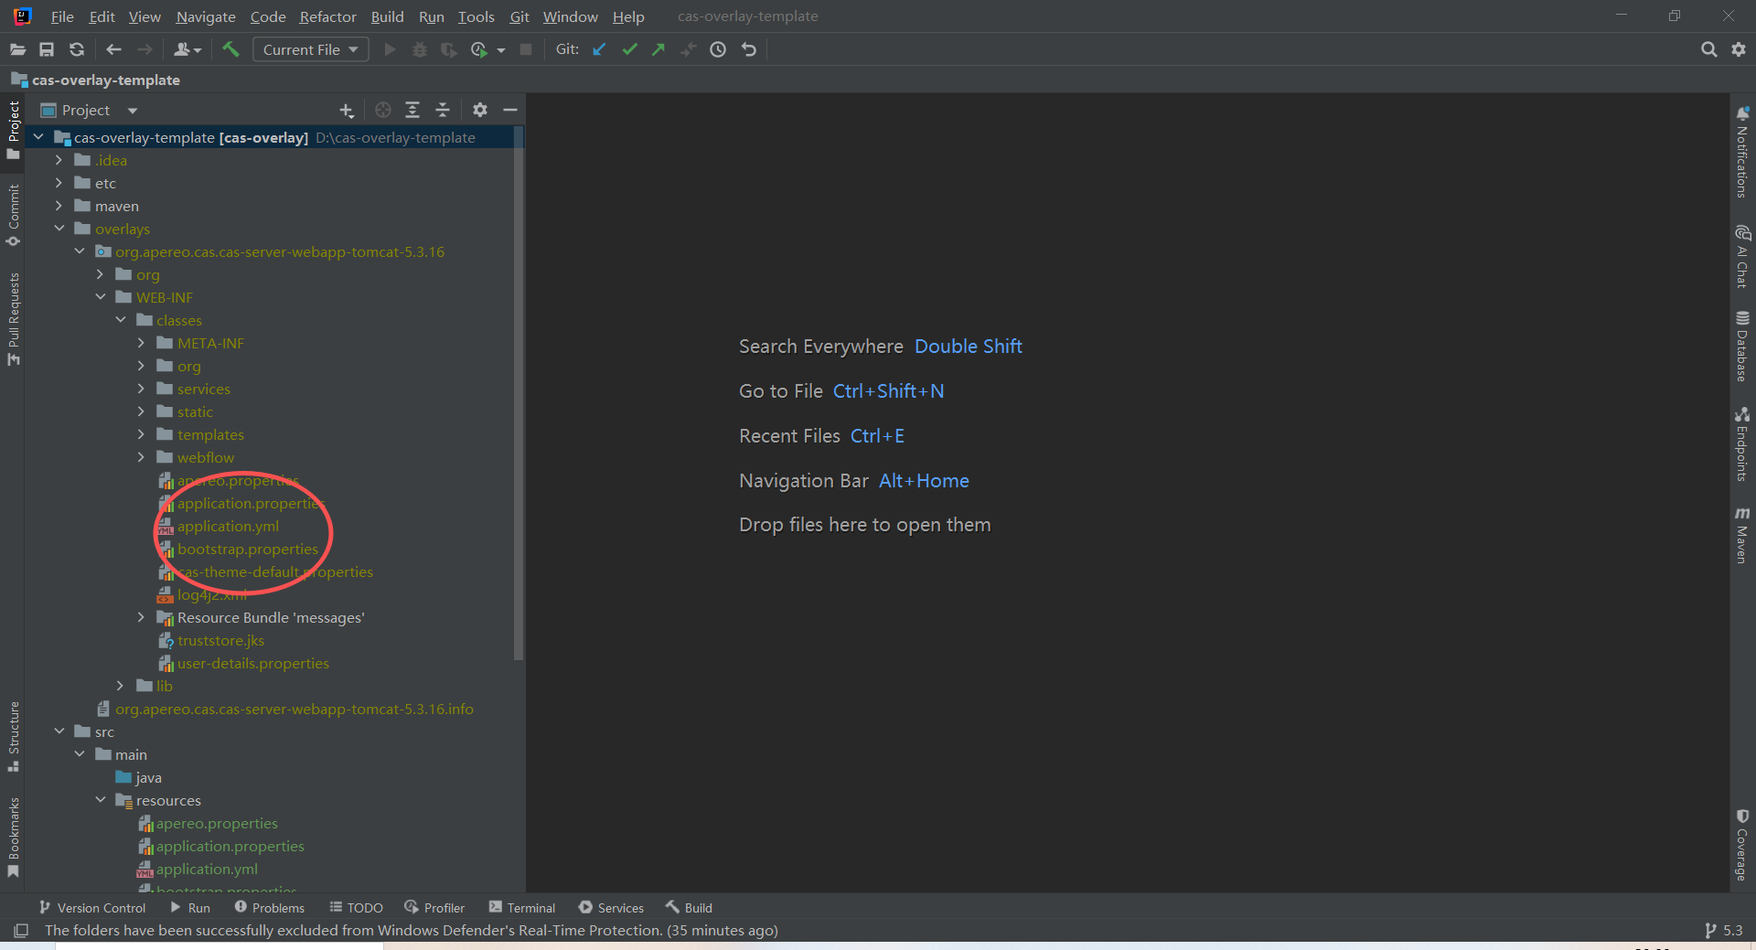Open the File menu

(62, 16)
